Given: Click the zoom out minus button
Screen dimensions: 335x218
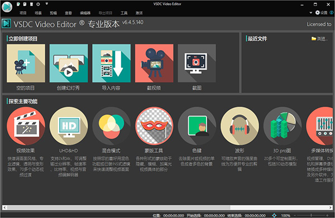Looking at the screenshot, I should [x=295, y=215].
